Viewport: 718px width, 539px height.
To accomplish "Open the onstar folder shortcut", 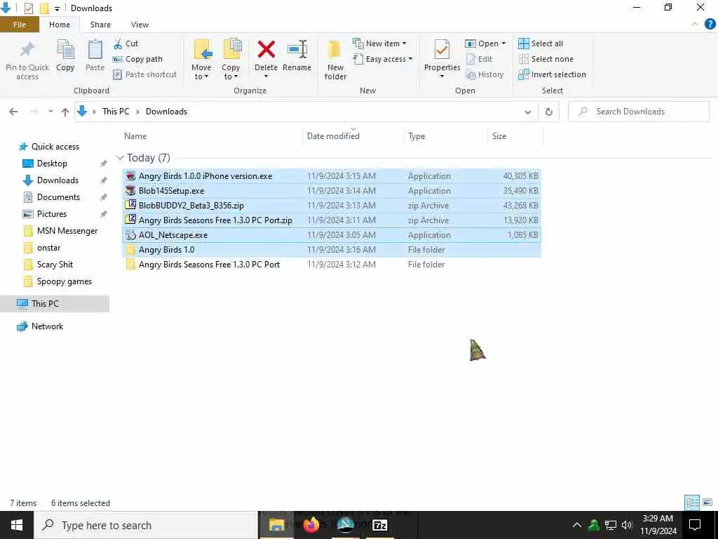I will click(48, 248).
